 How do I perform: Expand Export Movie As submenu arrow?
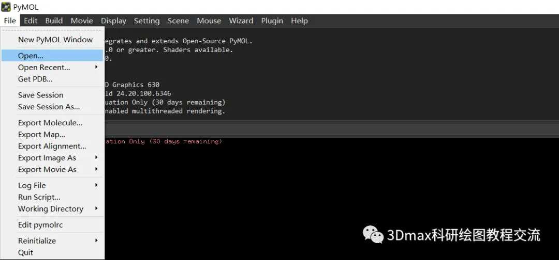(96, 169)
